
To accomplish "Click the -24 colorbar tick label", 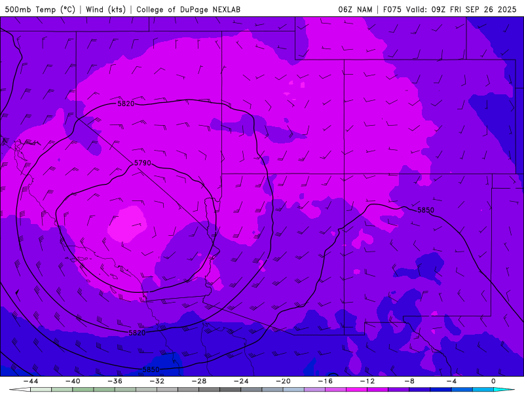I will coord(241,381).
